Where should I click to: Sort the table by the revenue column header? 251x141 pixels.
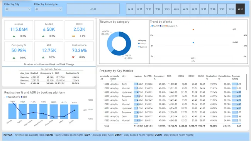(138, 76)
